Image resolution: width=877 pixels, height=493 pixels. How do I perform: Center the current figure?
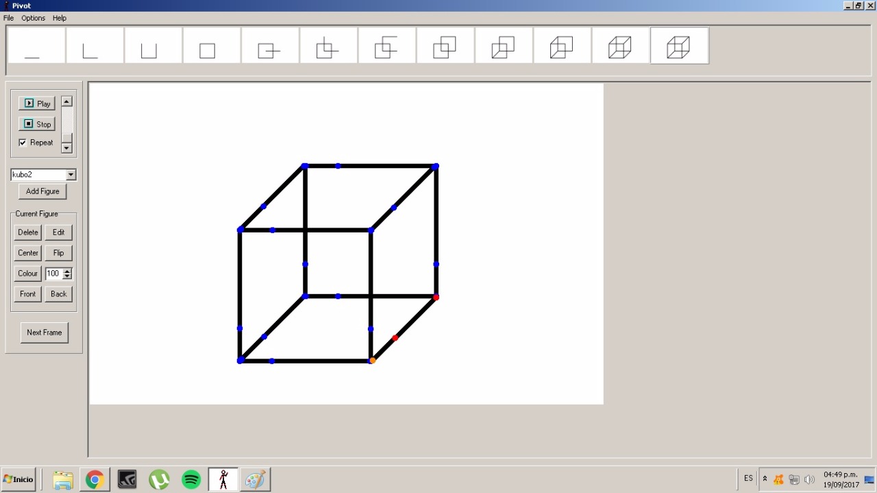click(28, 253)
